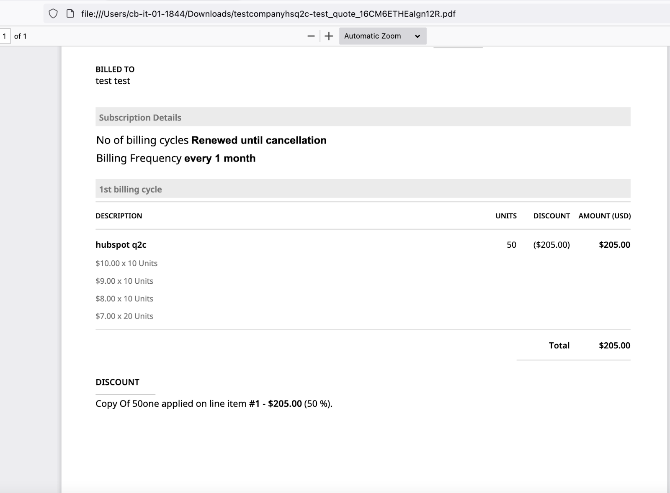This screenshot has width=670, height=493.
Task: Click the AMOUNT (USD) column header
Action: click(604, 216)
